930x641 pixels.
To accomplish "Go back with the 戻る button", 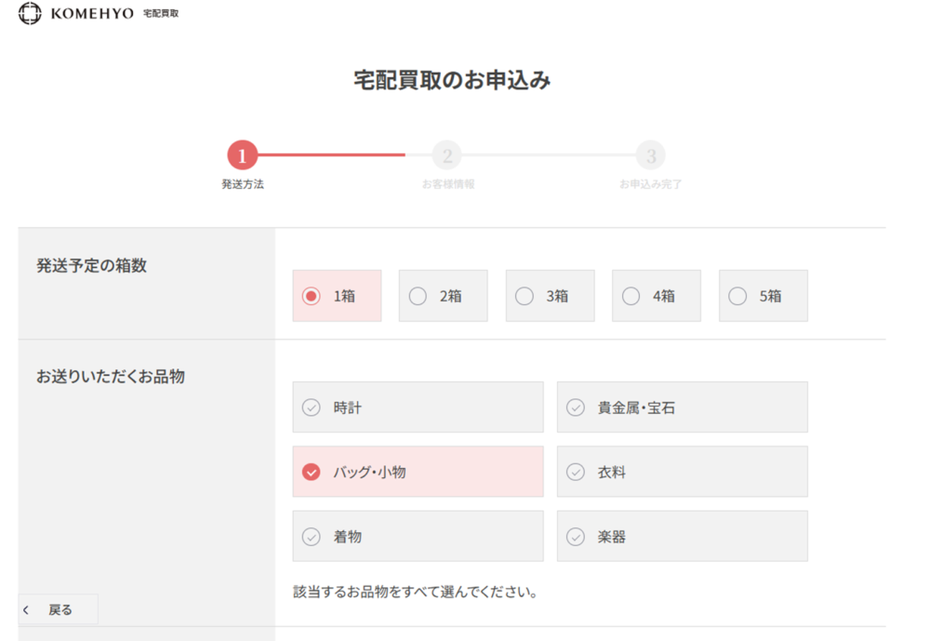I will (58, 609).
